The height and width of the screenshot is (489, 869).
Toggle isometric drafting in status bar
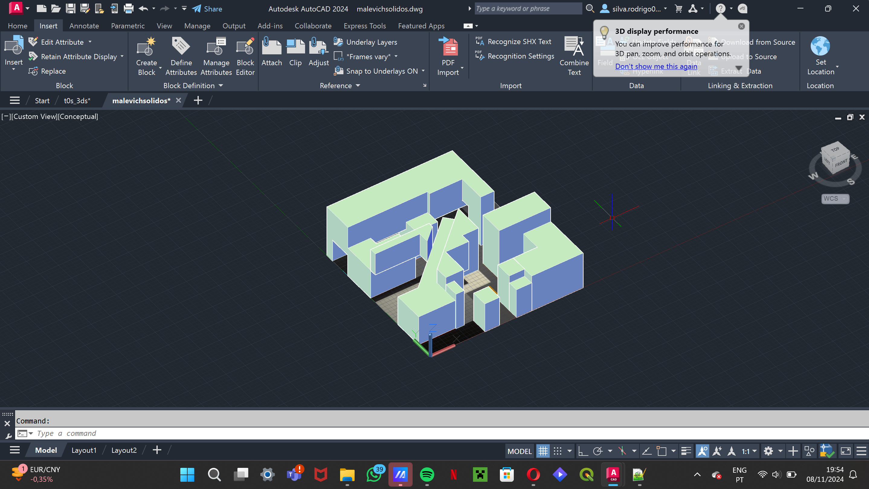(x=622, y=451)
